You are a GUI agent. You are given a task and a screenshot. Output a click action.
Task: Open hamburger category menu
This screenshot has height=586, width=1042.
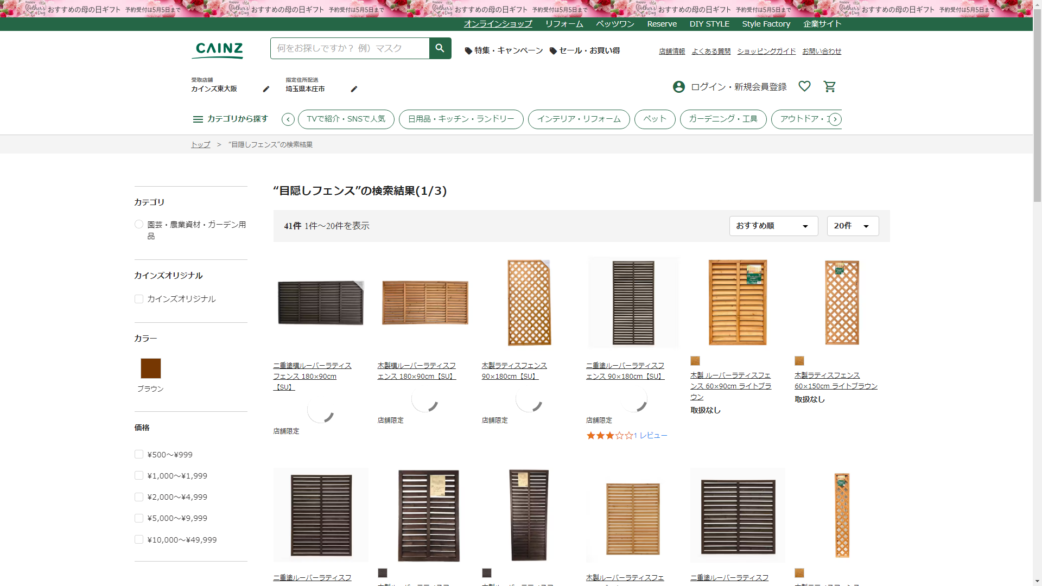[198, 119]
